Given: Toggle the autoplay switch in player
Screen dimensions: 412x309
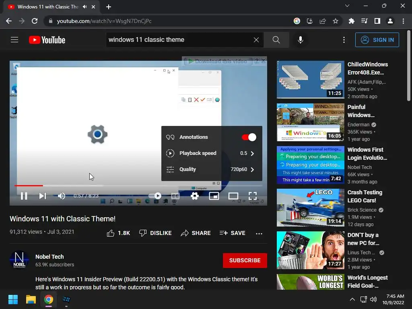Looking at the screenshot, I should pyautogui.click(x=155, y=196).
